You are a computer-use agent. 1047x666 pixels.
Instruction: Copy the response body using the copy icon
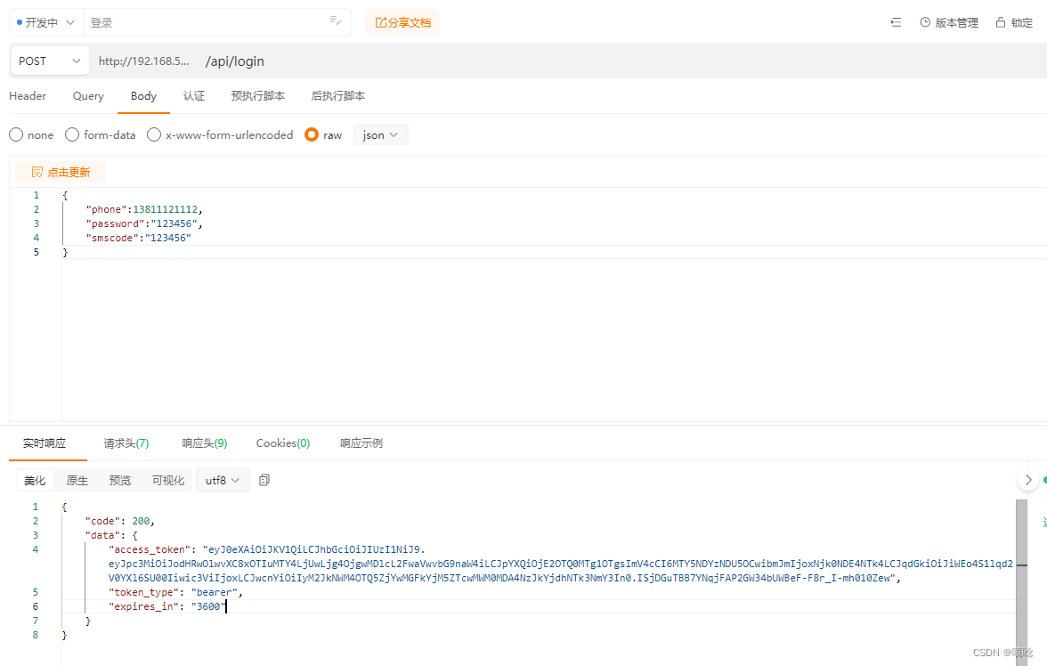point(264,479)
